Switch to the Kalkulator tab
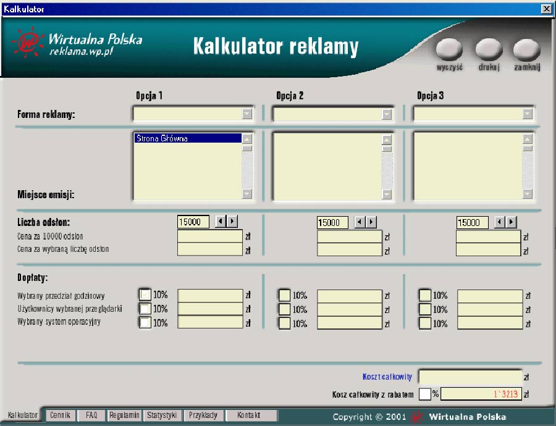Image resolution: width=556 pixels, height=426 pixels. click(x=23, y=415)
